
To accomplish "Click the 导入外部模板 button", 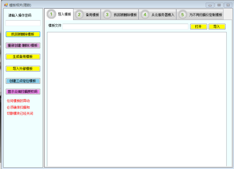I will (23, 69).
